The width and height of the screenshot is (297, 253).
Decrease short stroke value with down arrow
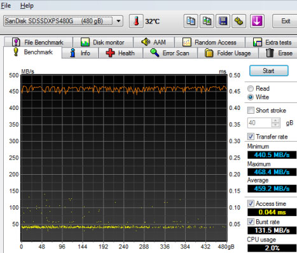(x=275, y=125)
